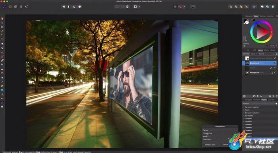Hide the Brightness/Contrast adjustment layer

[x=275, y=58]
